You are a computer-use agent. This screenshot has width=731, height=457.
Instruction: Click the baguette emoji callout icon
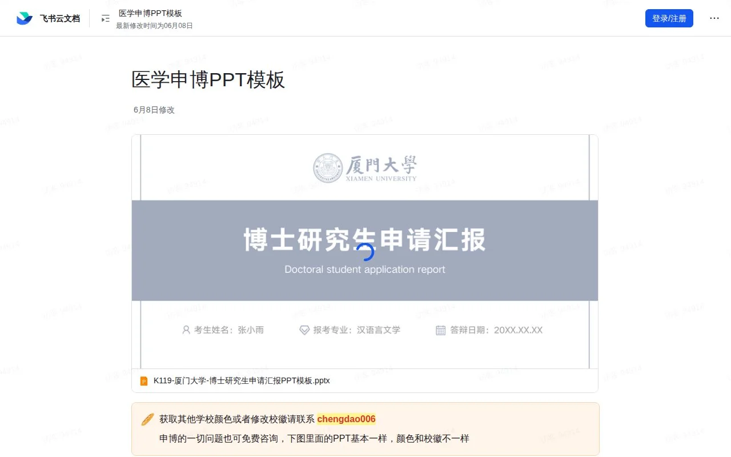point(147,419)
